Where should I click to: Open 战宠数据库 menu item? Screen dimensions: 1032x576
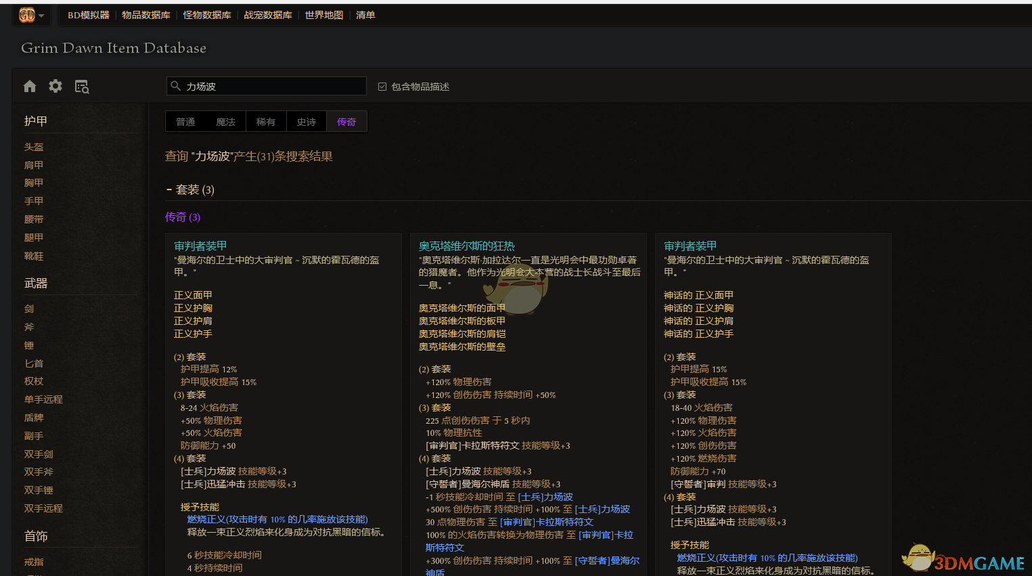click(x=268, y=15)
